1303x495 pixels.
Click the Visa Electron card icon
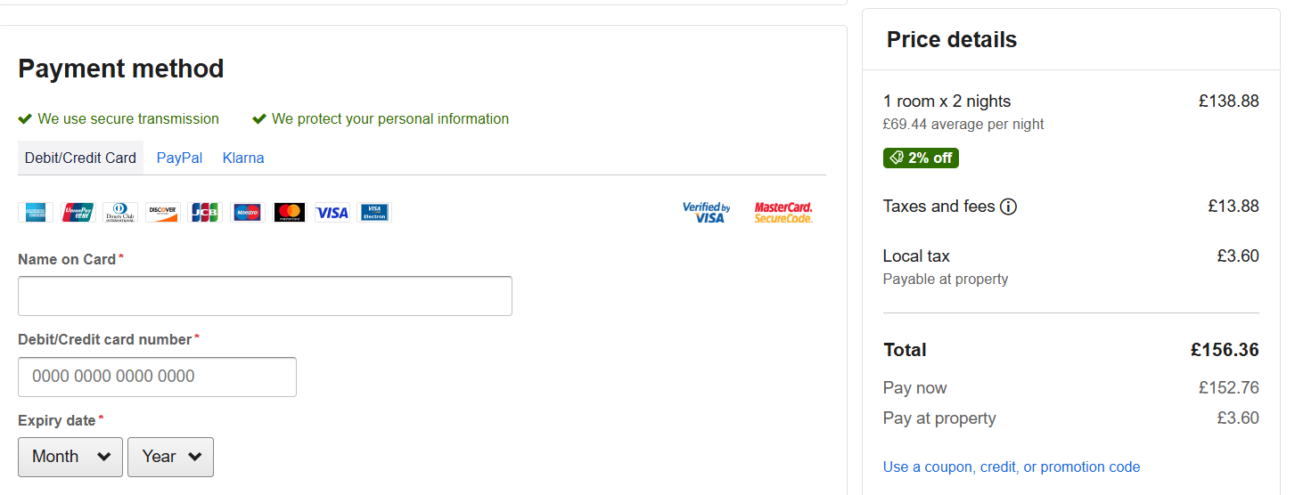[x=374, y=213]
